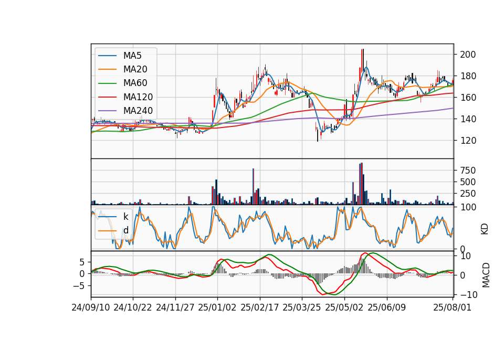Image resolution: width=504 pixels, height=362 pixels.
Task: Click the 25/01/02 date axis label
Action: 217,307
